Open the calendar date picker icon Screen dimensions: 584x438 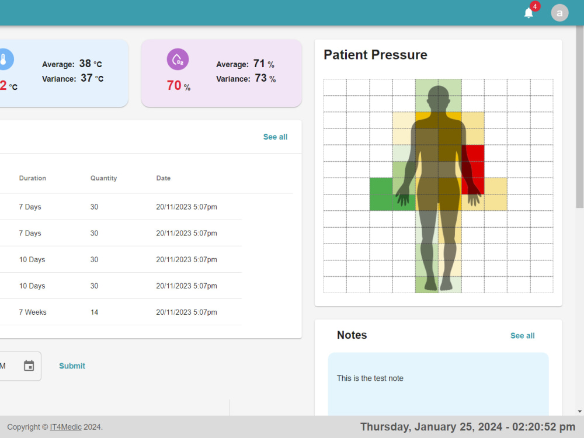29,366
